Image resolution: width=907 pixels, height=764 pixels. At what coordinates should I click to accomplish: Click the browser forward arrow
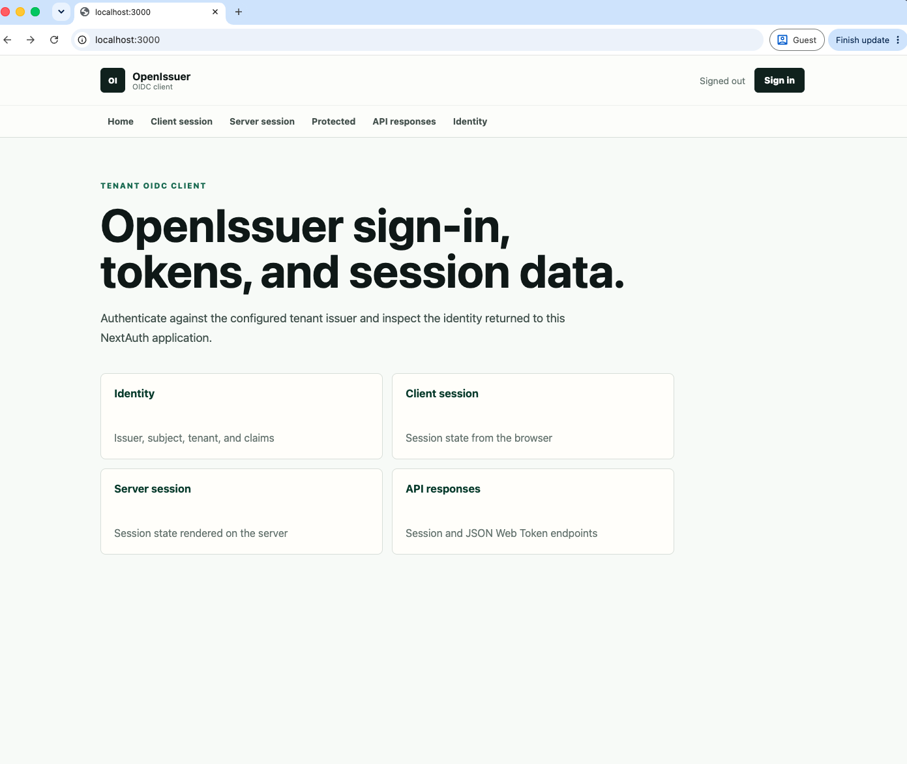pyautogui.click(x=31, y=40)
